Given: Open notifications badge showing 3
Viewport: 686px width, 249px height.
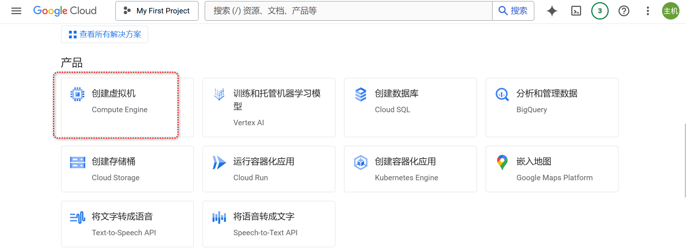Looking at the screenshot, I should click(600, 11).
